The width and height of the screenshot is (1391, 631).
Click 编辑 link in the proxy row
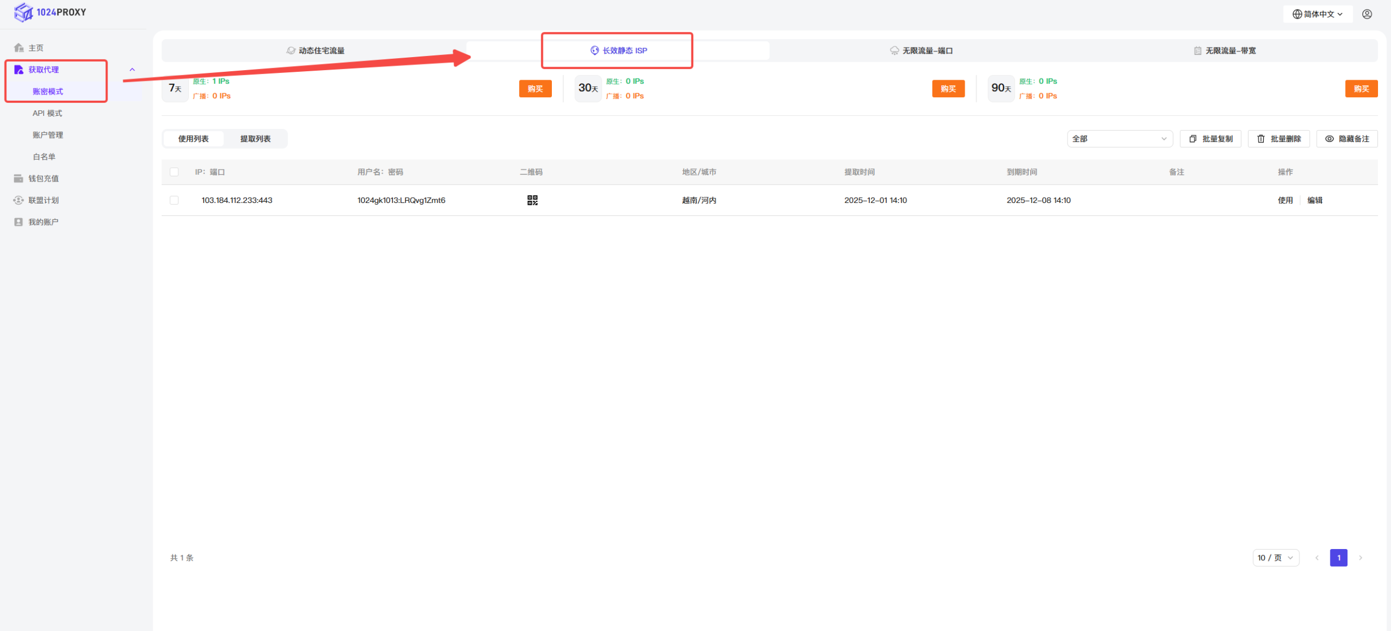(x=1315, y=200)
